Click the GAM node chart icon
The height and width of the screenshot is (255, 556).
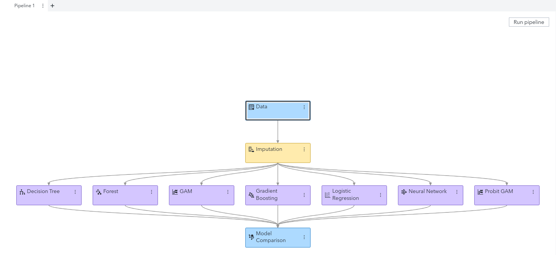click(x=175, y=192)
